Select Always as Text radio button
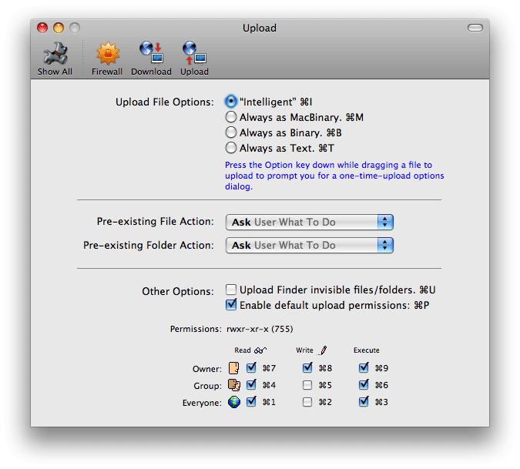The image size is (520, 469). pos(231,148)
